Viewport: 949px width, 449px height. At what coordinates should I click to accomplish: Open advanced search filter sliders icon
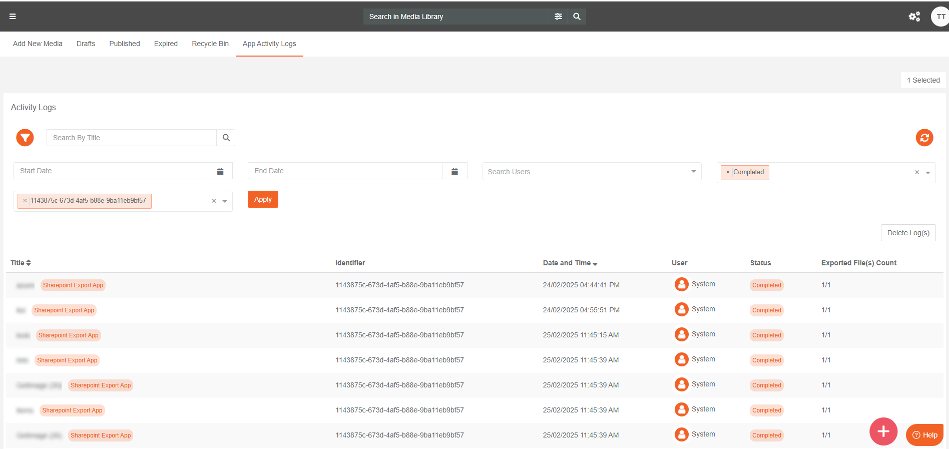pyautogui.click(x=558, y=17)
